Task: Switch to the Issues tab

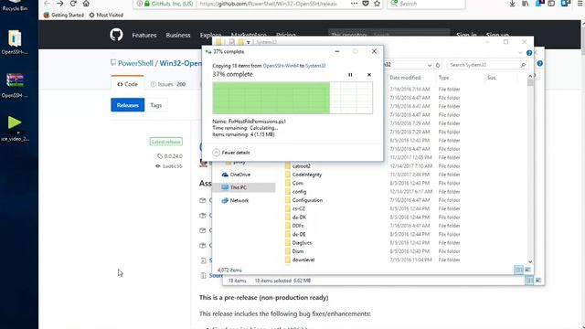Action: pos(168,84)
